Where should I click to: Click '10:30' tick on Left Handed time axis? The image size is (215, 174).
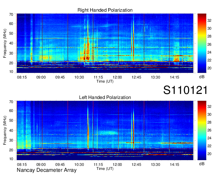tap(79, 165)
